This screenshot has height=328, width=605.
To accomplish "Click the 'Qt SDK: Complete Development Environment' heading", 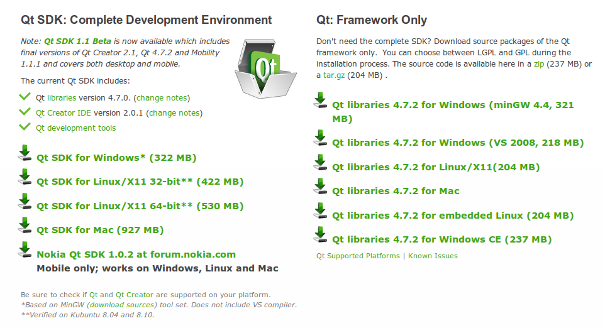I will coord(147,19).
